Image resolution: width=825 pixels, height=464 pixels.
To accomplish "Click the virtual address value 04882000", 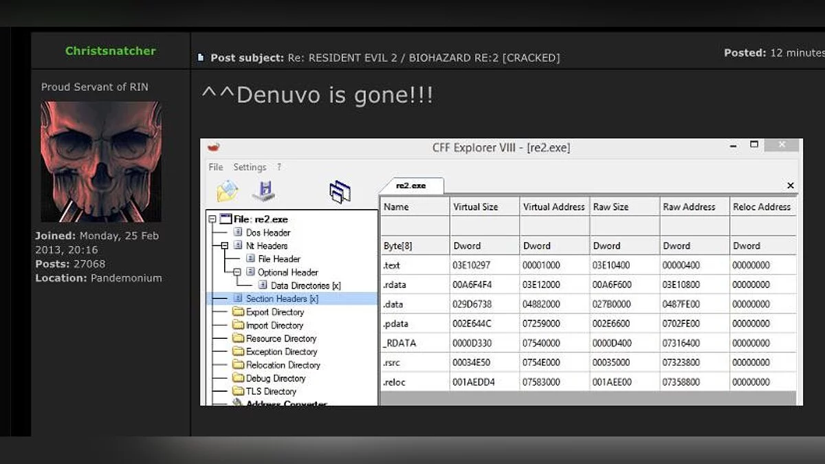I will click(543, 304).
